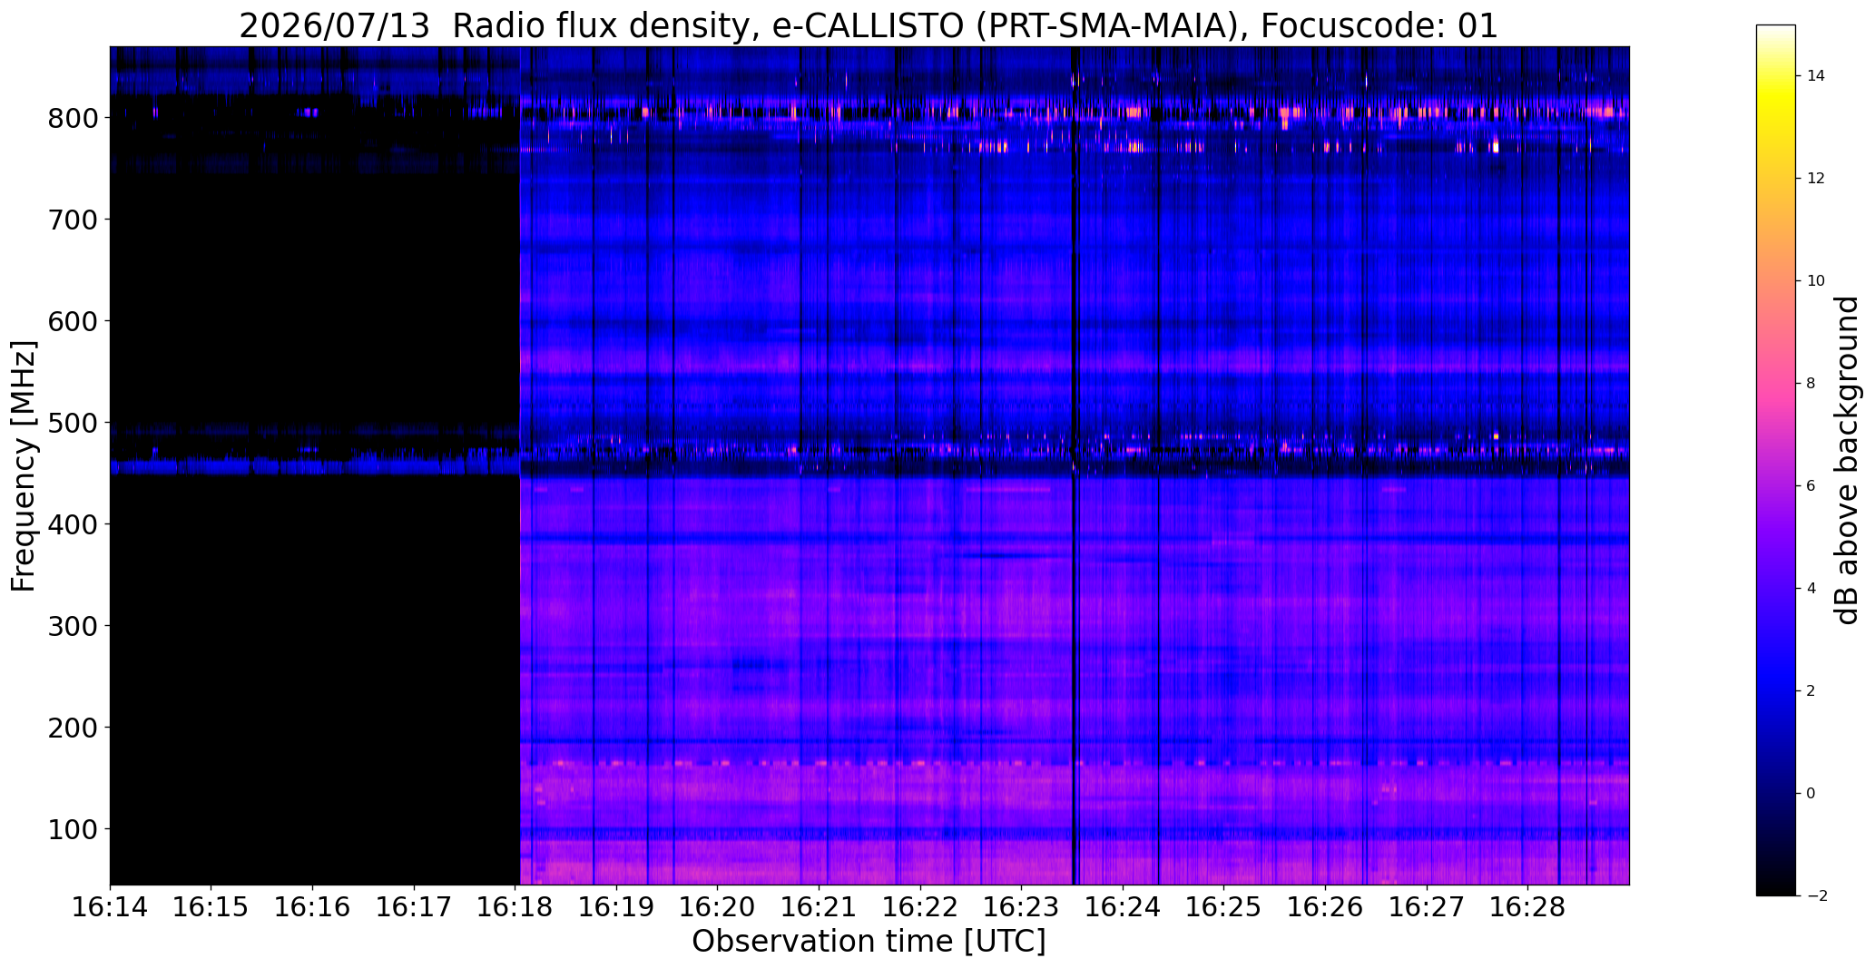Viewport: 1875px width, 968px height.
Task: Click the colorbar at the 2 dB level
Action: pyautogui.click(x=1776, y=691)
